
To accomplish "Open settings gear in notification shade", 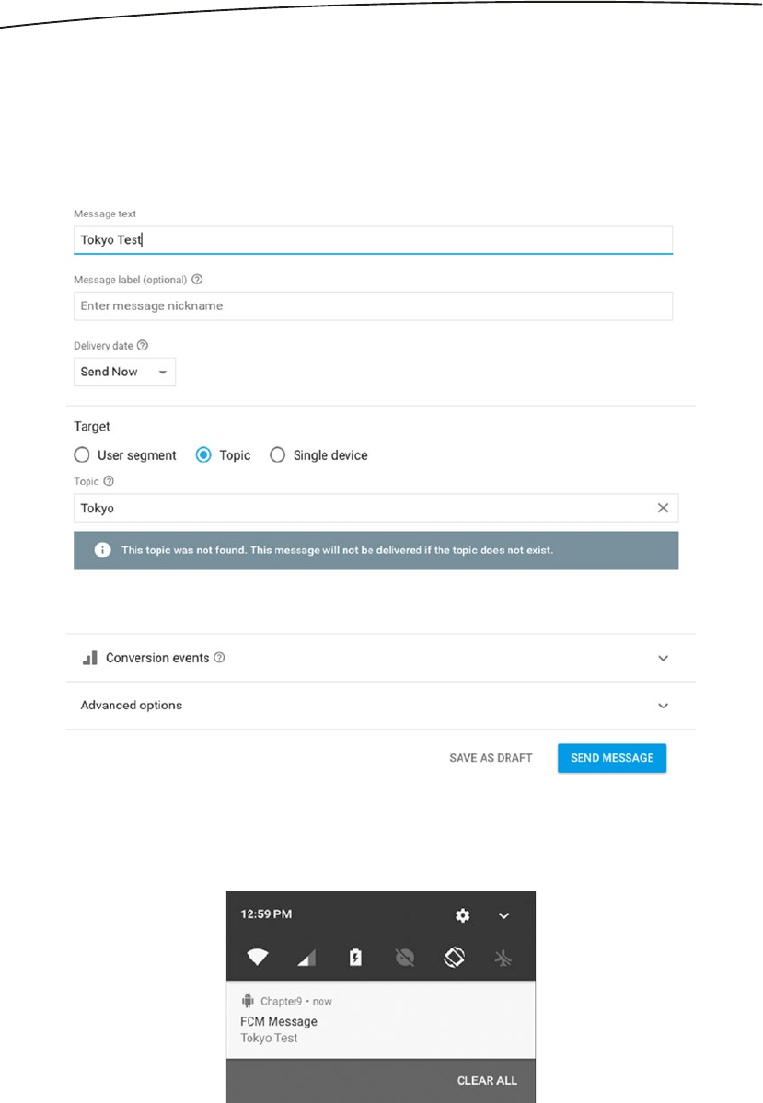I will [462, 915].
